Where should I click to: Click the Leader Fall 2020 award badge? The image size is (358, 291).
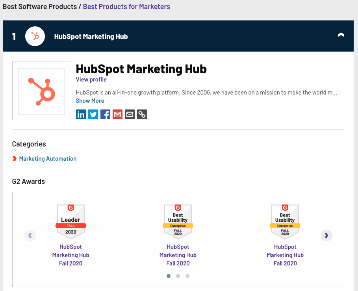pos(71,221)
